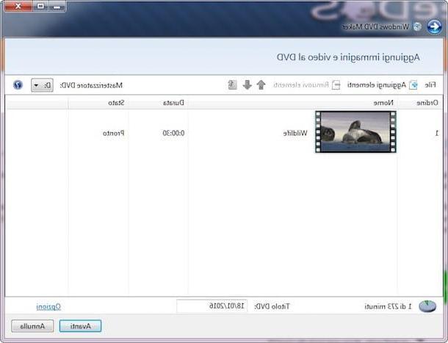
Task: Minimize the Windows DVD Maker window
Action: coord(57,6)
